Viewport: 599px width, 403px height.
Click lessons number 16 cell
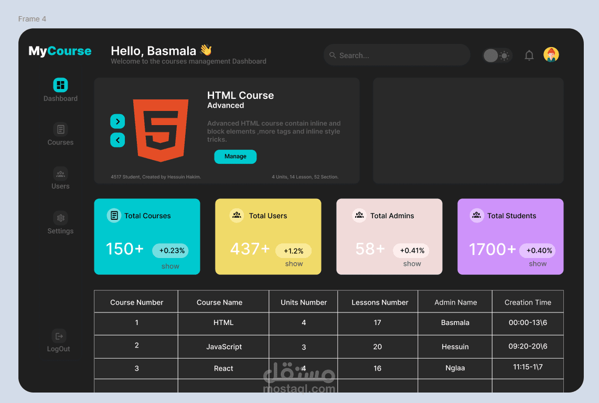tap(378, 368)
